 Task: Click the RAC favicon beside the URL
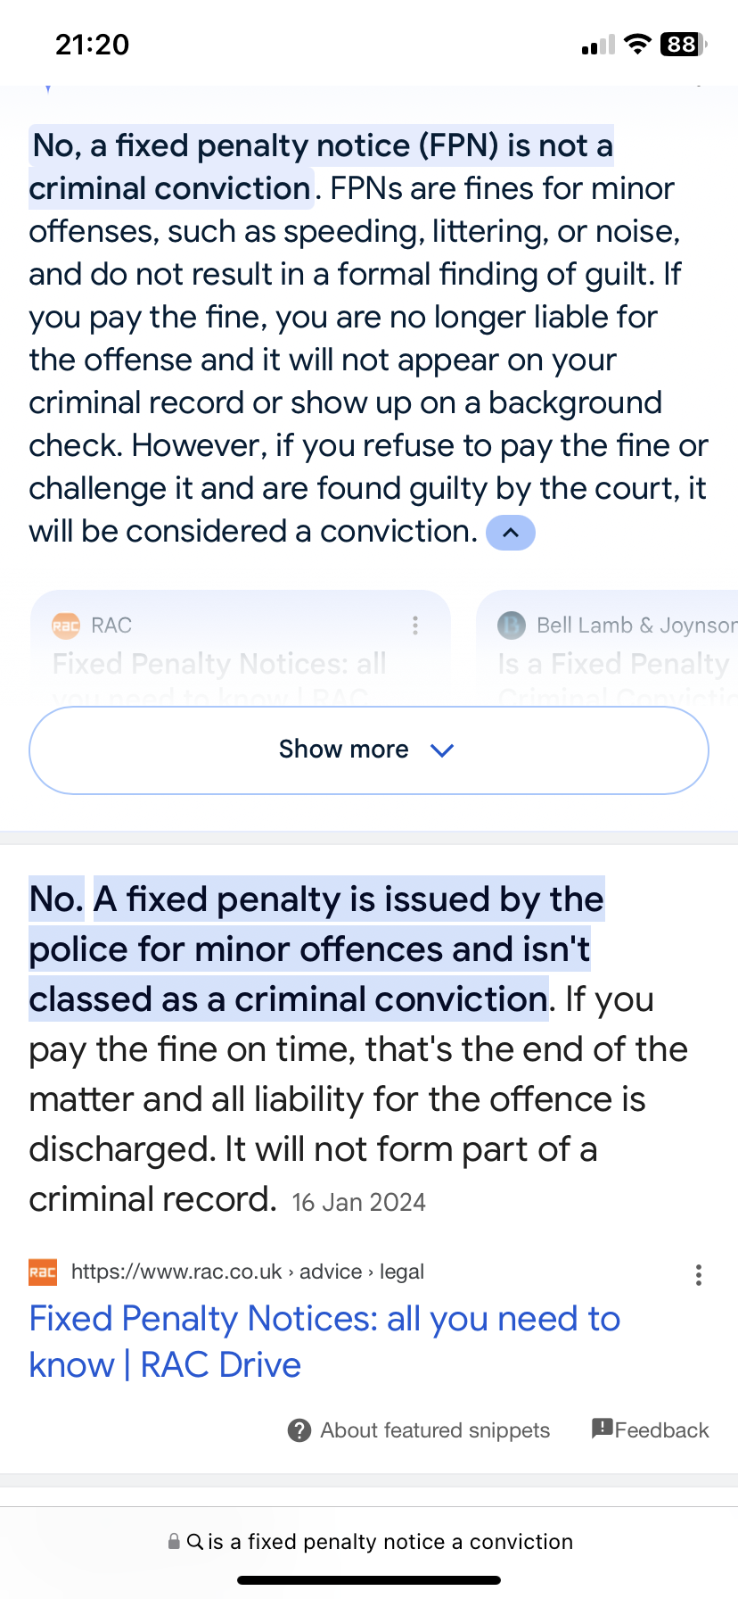pos(43,1272)
